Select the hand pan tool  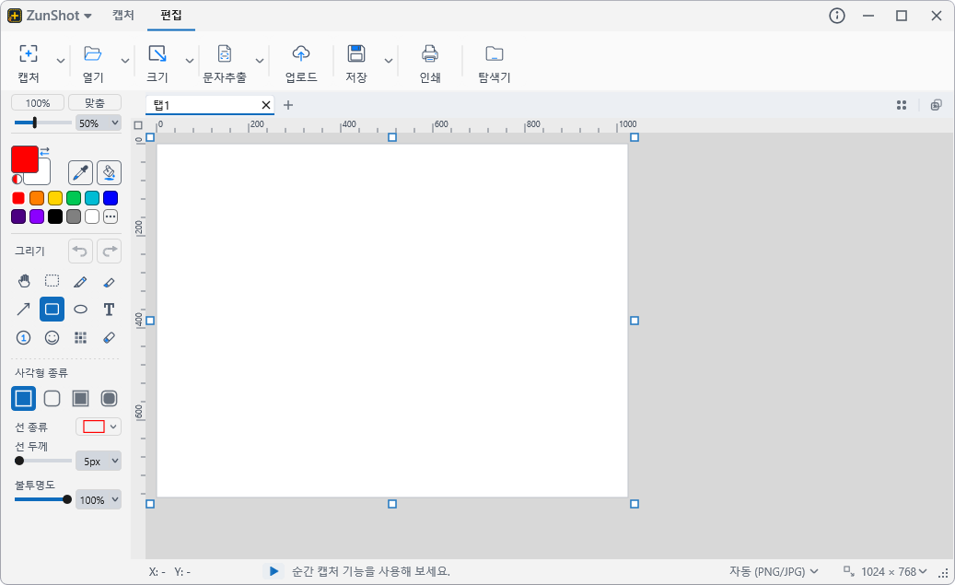click(x=24, y=281)
